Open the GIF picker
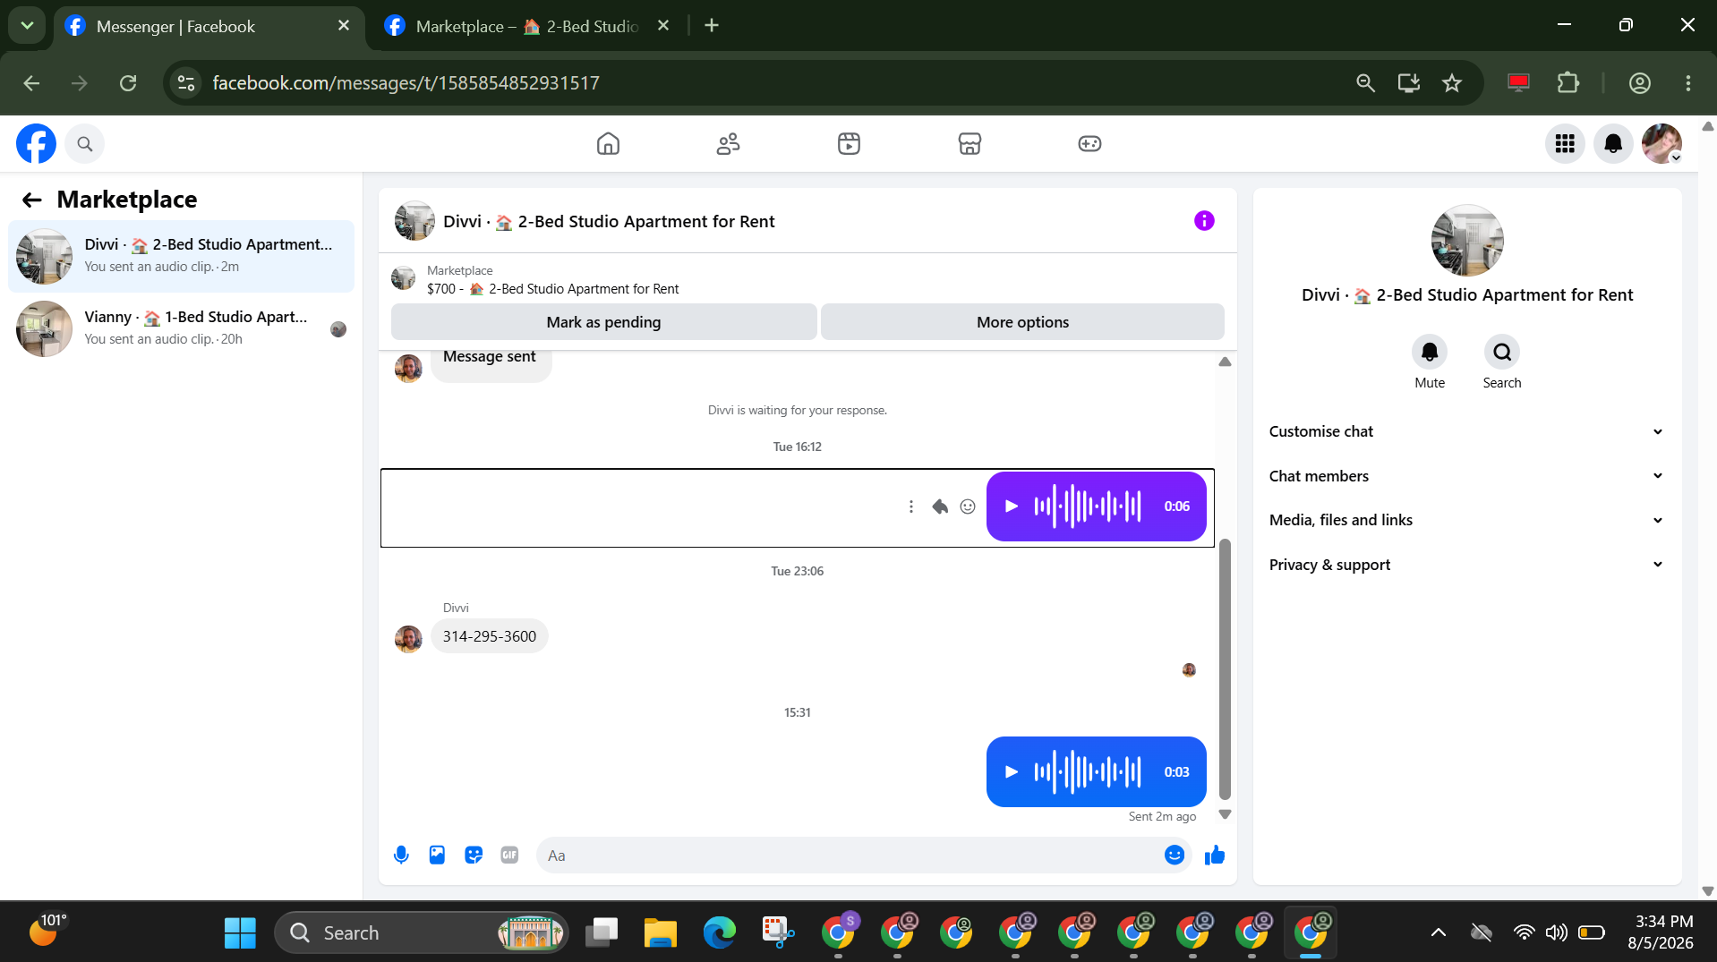The image size is (1717, 962). (x=509, y=856)
